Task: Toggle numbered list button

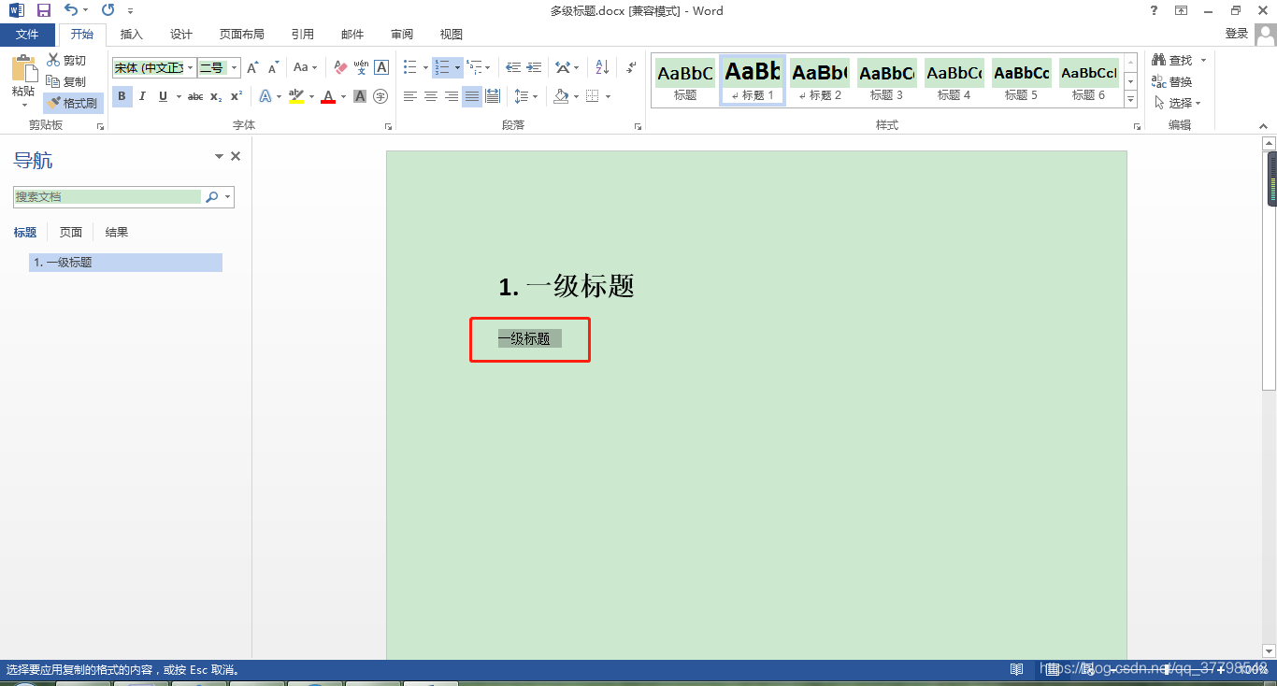Action: (442, 67)
